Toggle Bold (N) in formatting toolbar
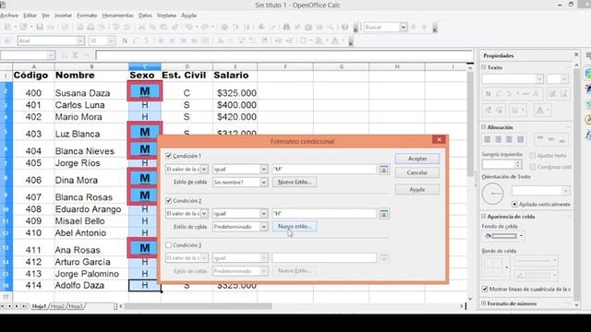This screenshot has width=591, height=332. click(x=125, y=41)
